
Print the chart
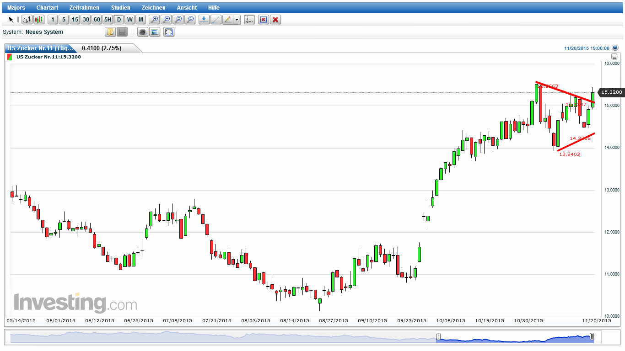pos(143,32)
